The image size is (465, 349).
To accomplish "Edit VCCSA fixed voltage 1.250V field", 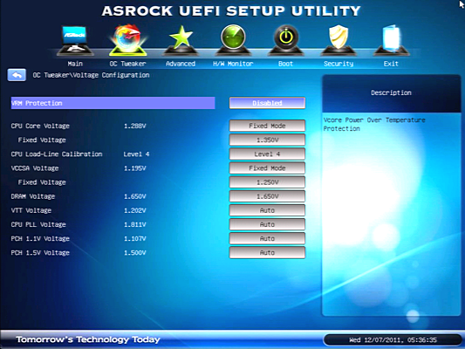I will coord(267,182).
